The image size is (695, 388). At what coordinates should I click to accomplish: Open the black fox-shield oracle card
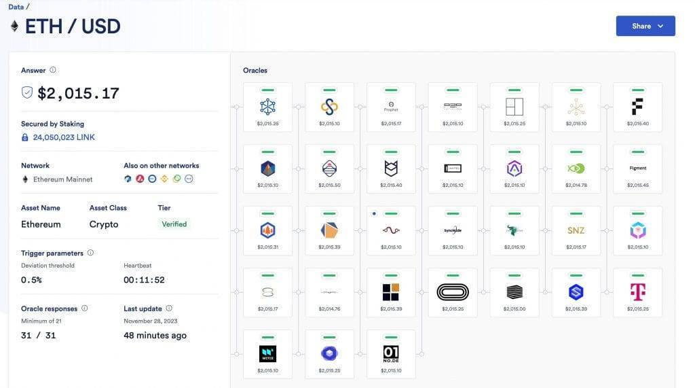pyautogui.click(x=391, y=169)
